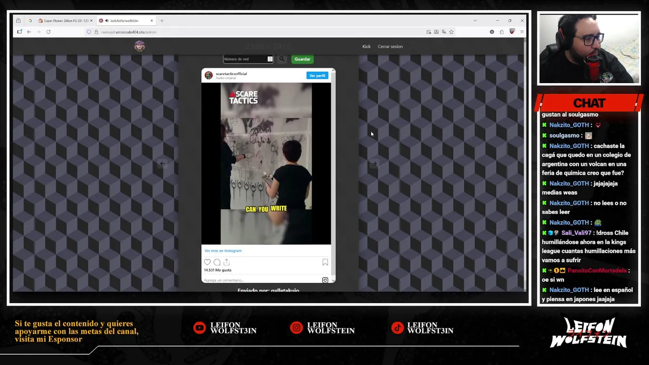This screenshot has height=365, width=649.
Task: Switch to the Google pinned tab
Action: (30, 21)
